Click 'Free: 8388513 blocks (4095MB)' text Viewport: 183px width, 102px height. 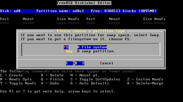[124, 11]
